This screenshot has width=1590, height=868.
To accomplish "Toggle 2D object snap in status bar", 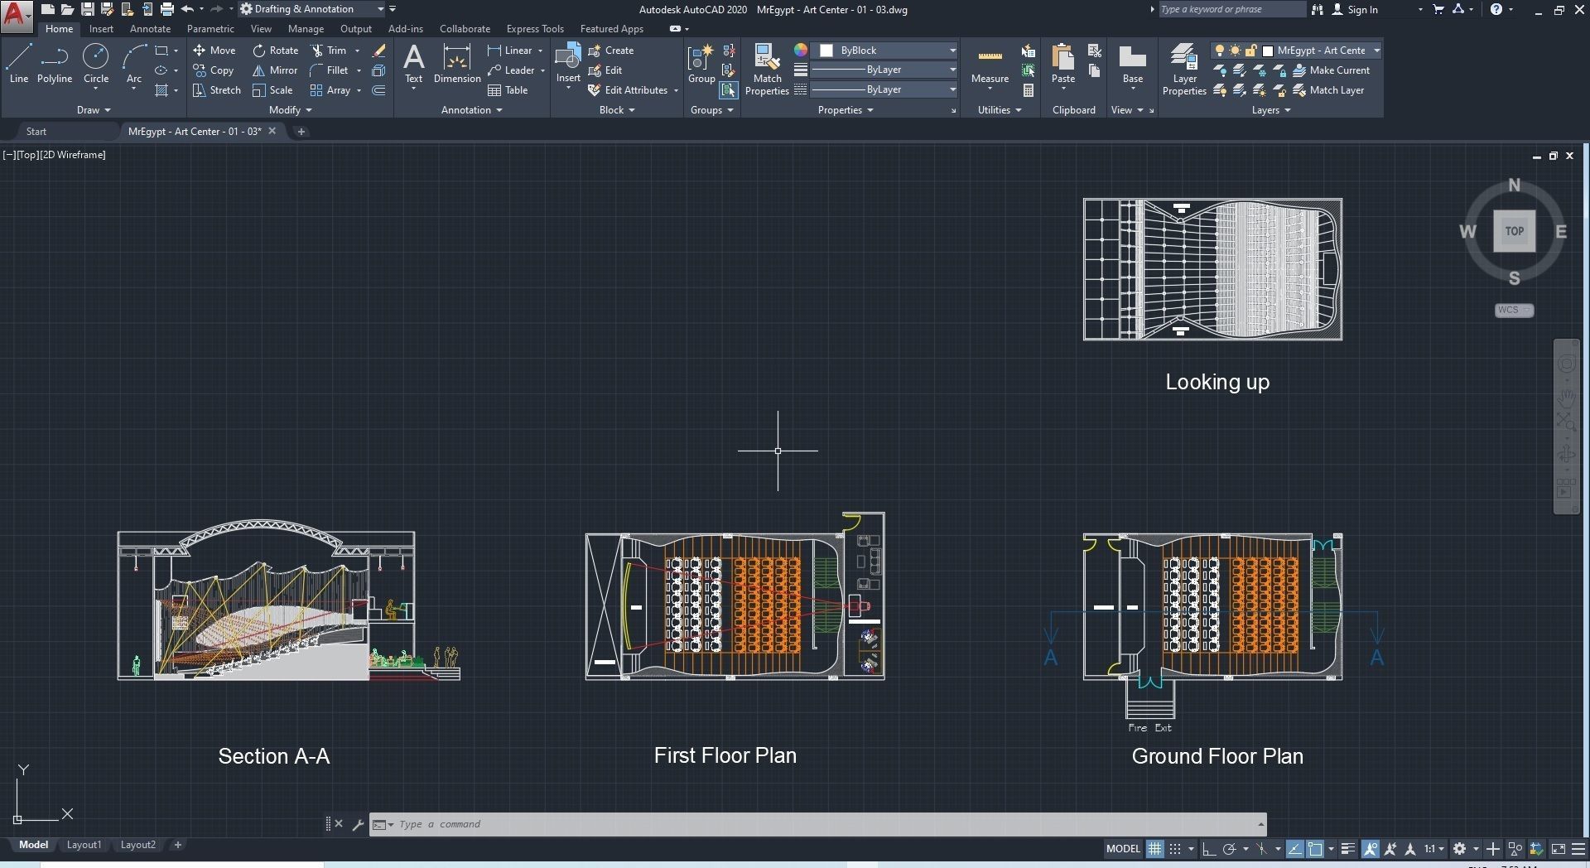I will point(1315,849).
